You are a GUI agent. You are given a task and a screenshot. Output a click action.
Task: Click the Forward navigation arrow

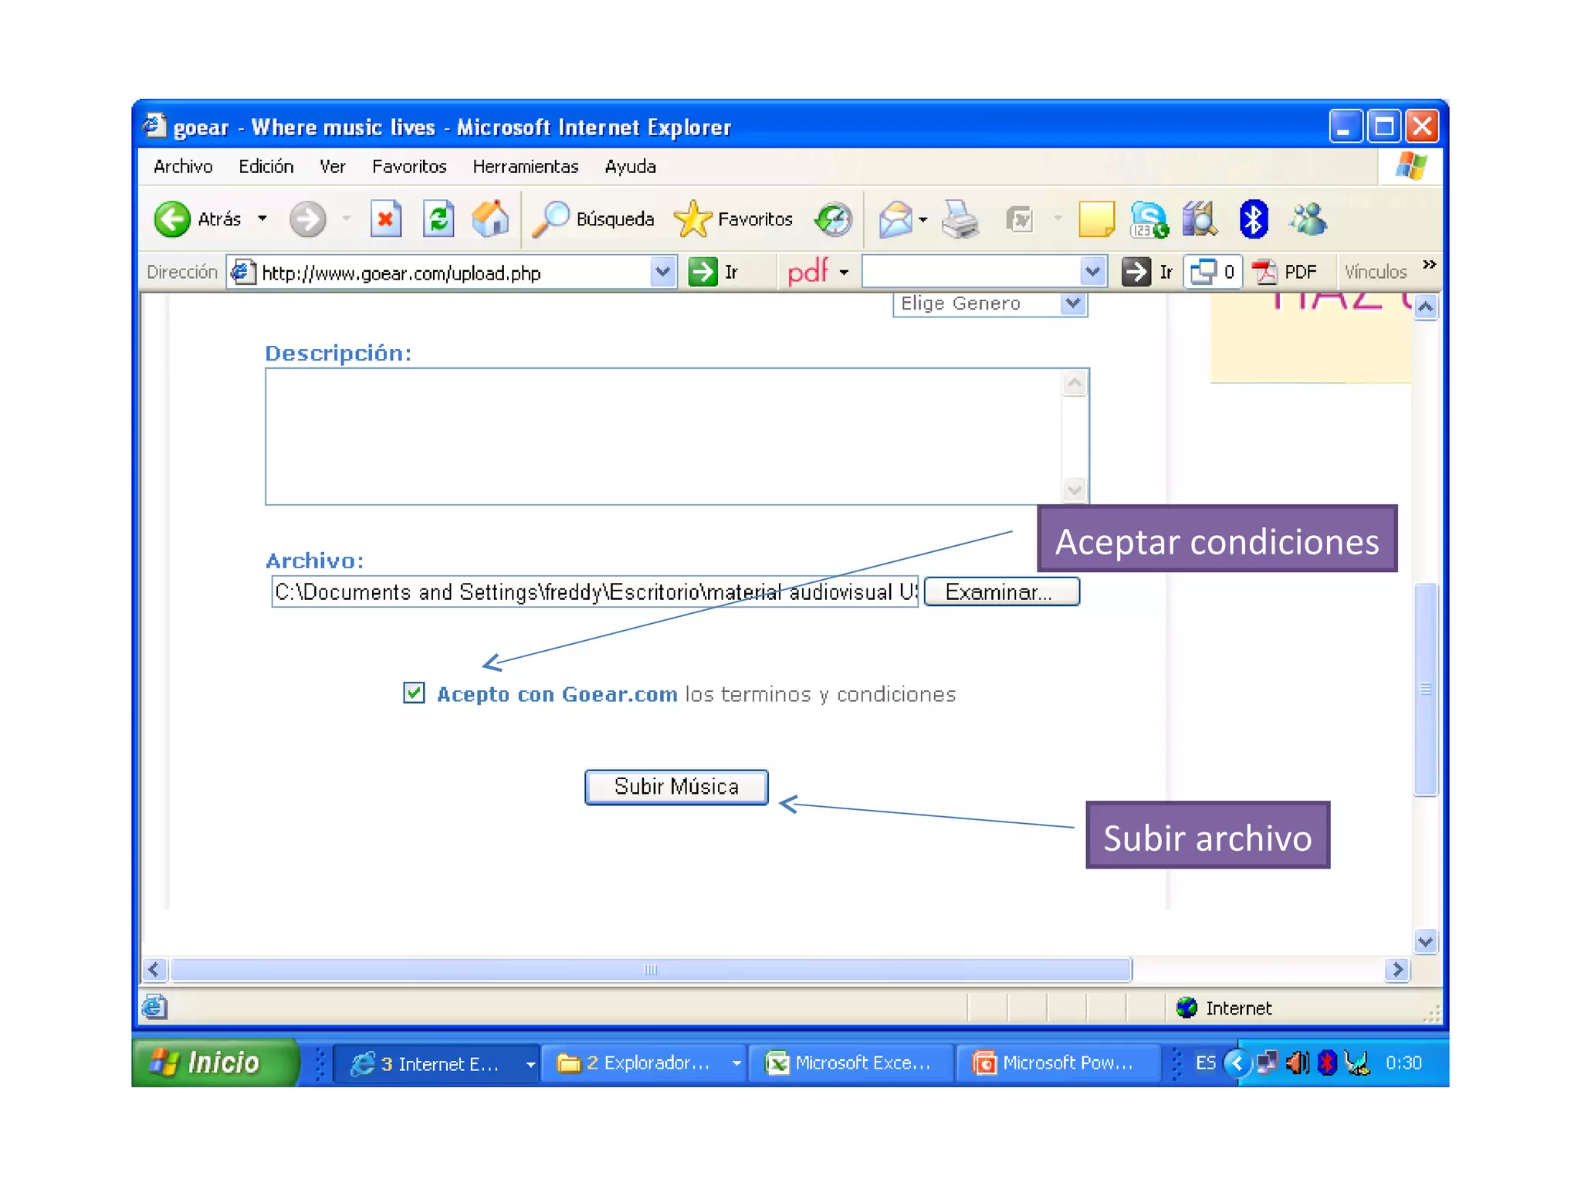click(307, 219)
